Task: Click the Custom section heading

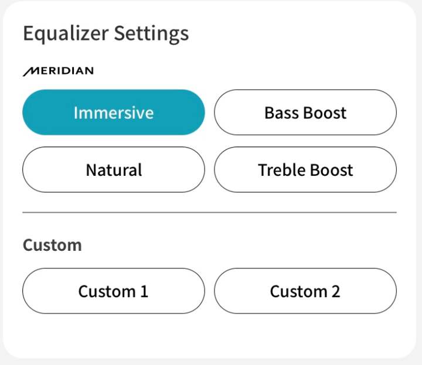Action: coord(52,245)
